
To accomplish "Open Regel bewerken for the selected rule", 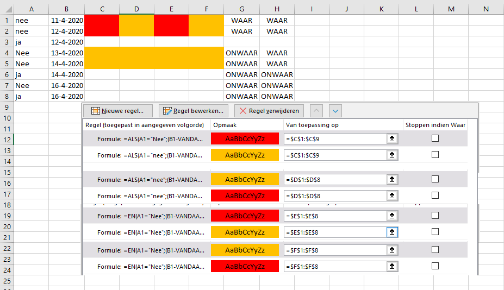I will pos(194,111).
